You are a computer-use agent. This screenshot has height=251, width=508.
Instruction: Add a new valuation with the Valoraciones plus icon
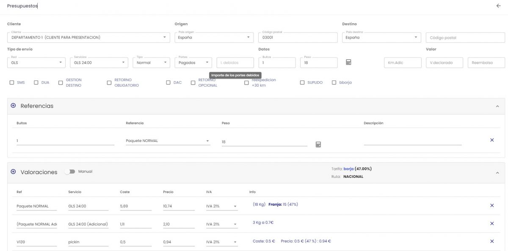13,172
